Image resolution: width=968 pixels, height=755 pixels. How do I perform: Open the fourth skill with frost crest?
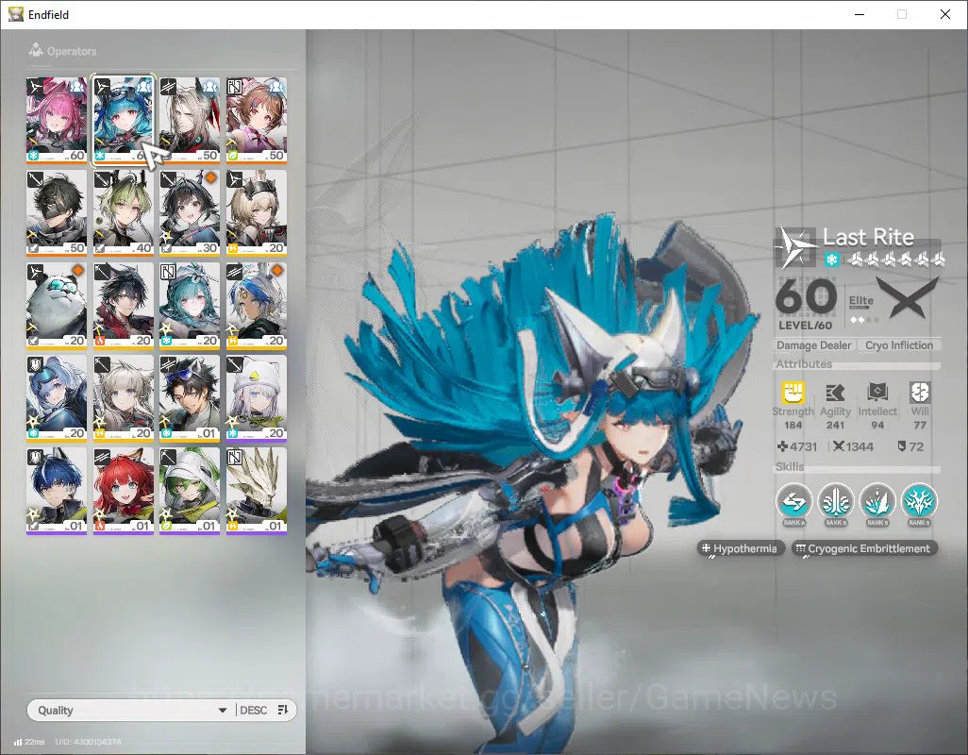point(919,502)
